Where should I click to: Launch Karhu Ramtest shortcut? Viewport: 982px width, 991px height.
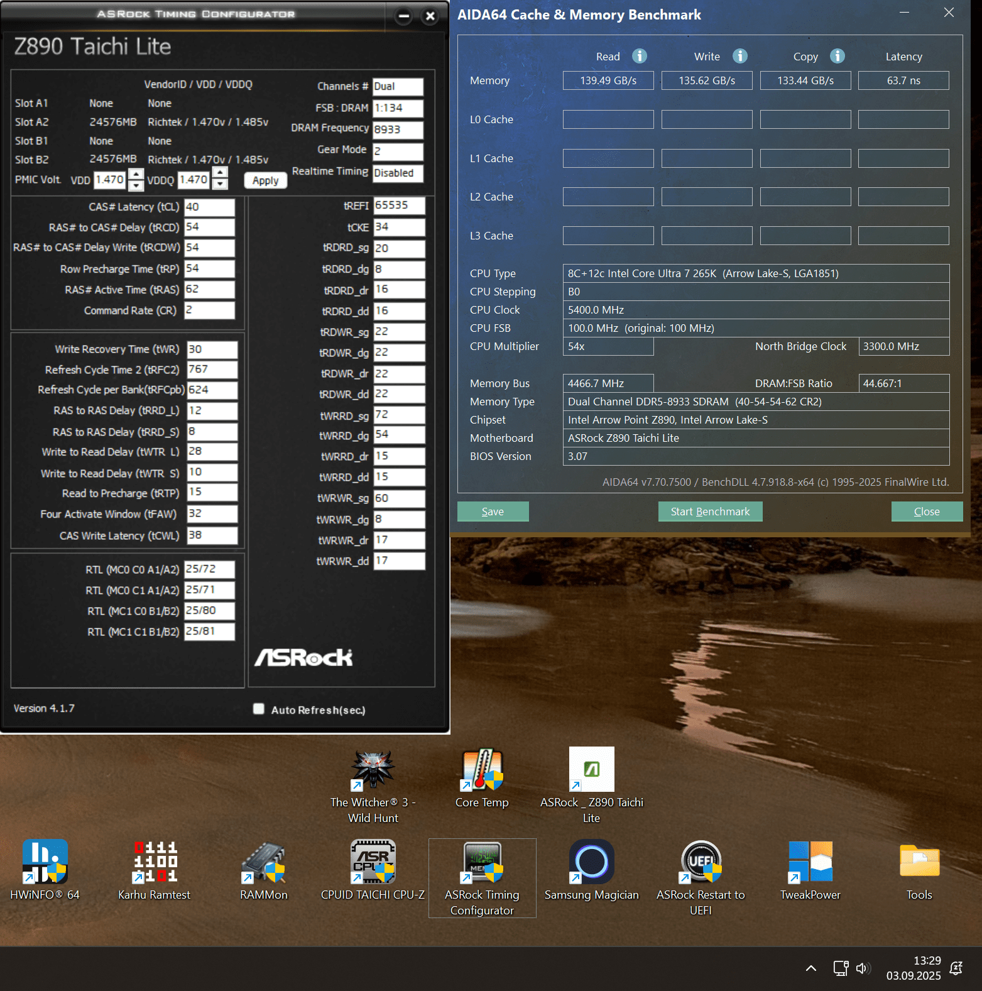point(155,870)
